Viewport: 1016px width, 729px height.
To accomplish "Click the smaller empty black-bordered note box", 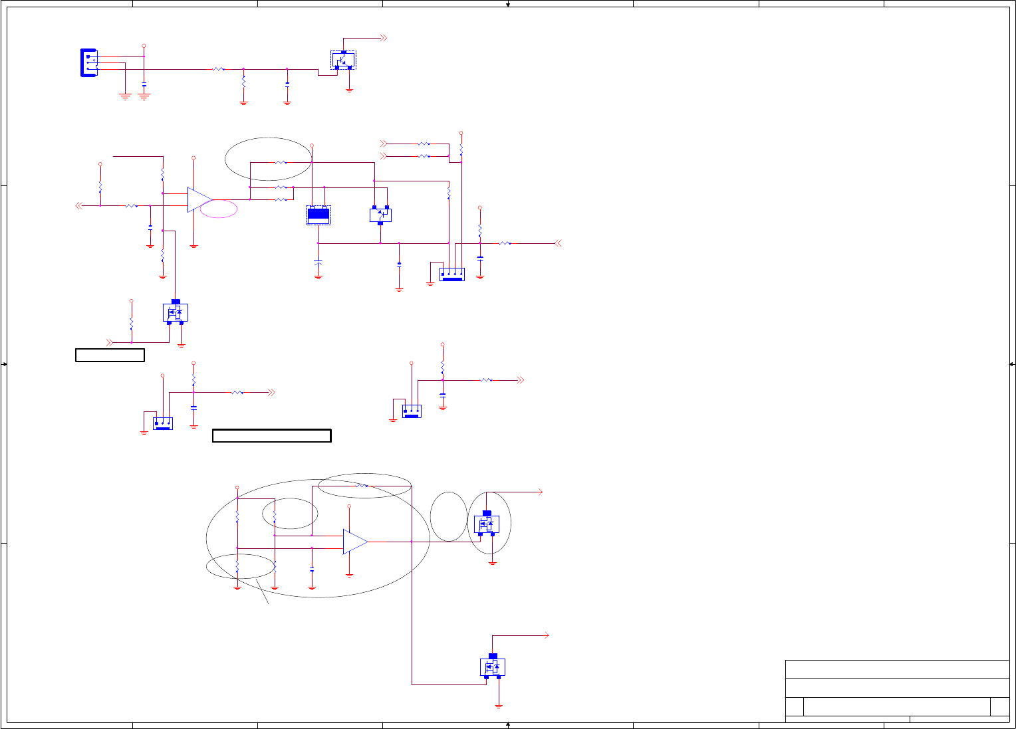I will coord(110,355).
